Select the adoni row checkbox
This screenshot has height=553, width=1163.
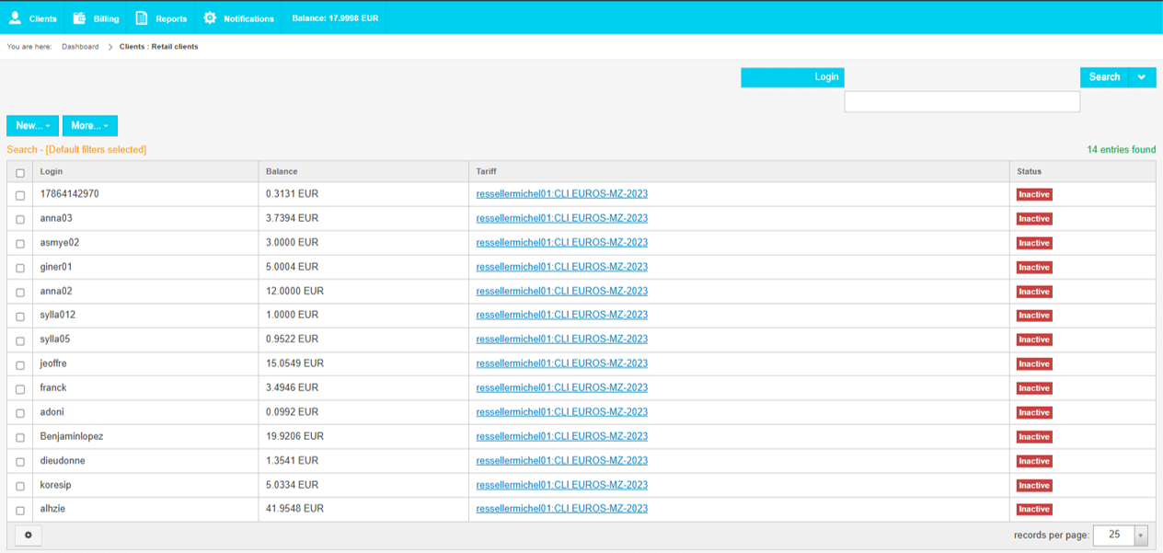click(x=20, y=413)
